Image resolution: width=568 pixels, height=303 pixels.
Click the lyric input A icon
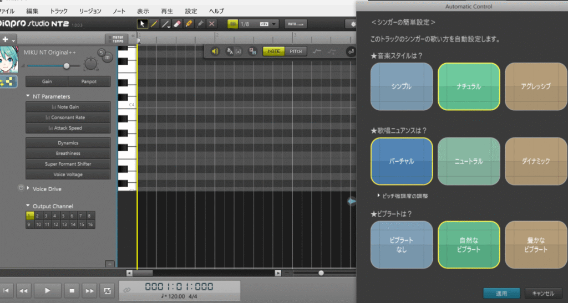230,52
